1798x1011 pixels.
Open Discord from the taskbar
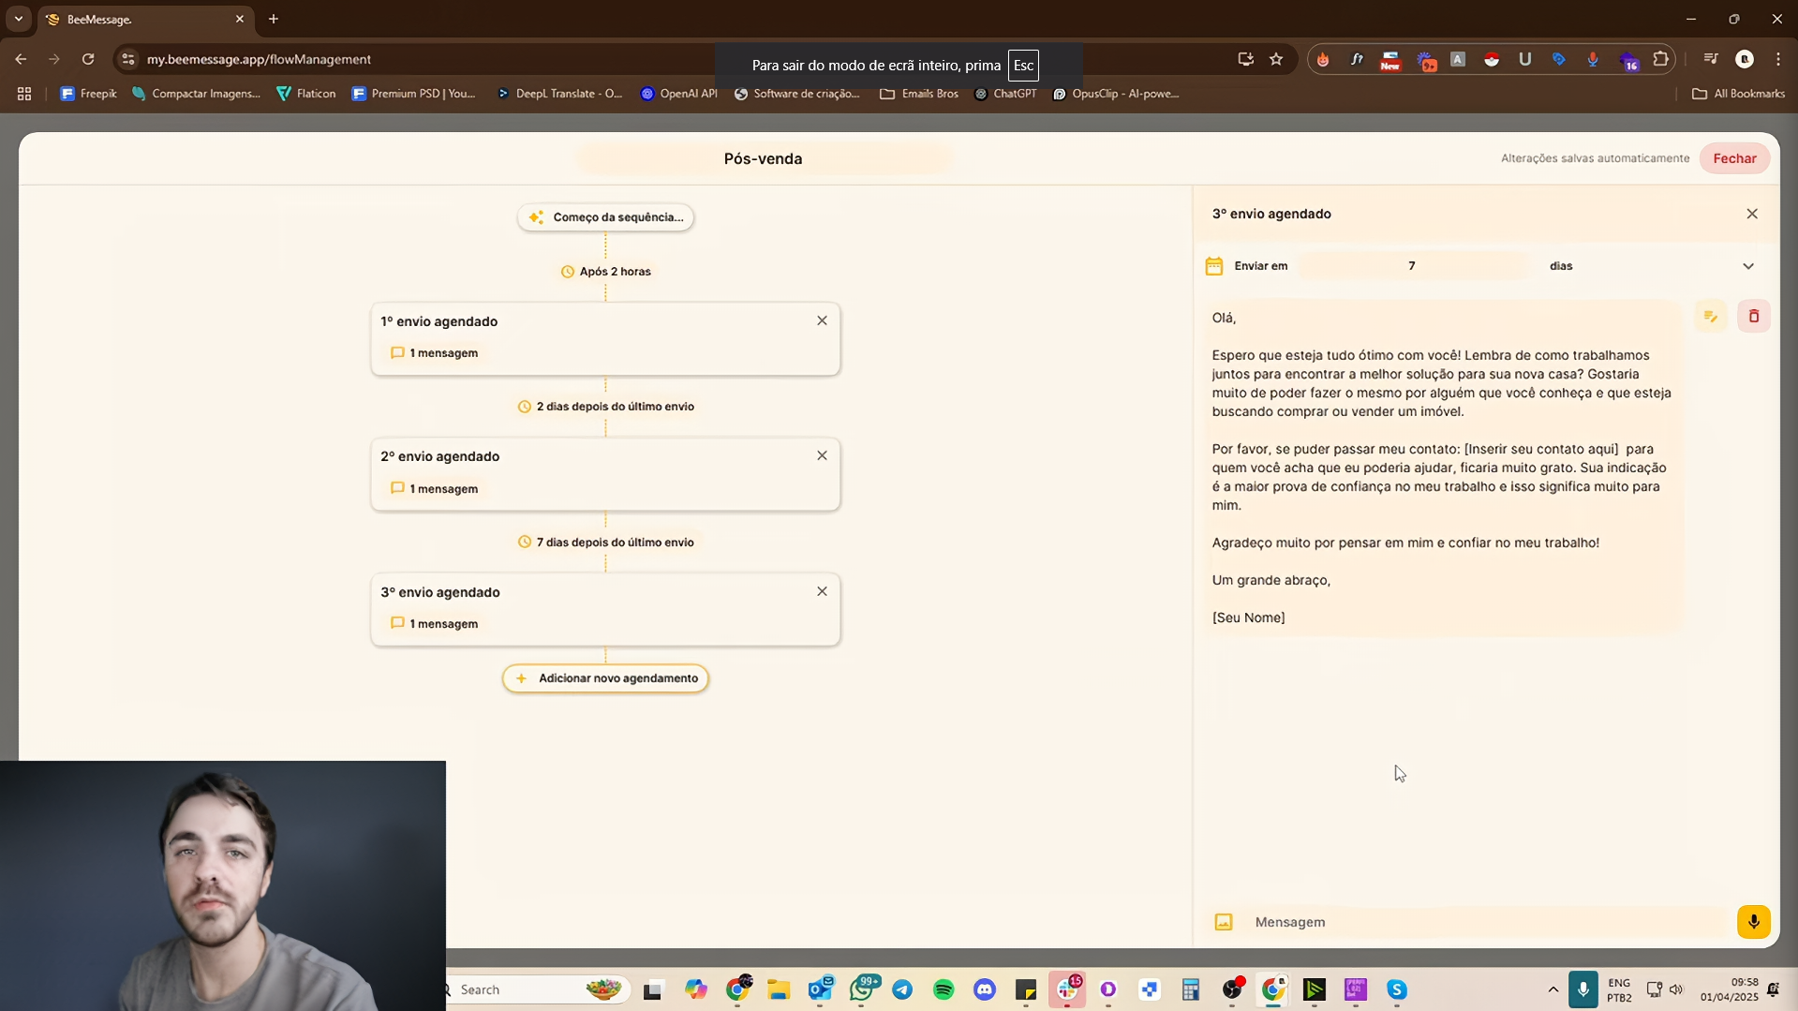[985, 989]
